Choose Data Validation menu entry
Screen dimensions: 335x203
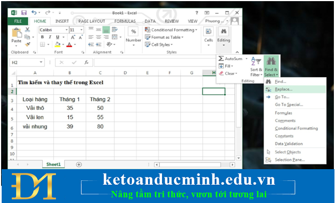(295, 144)
